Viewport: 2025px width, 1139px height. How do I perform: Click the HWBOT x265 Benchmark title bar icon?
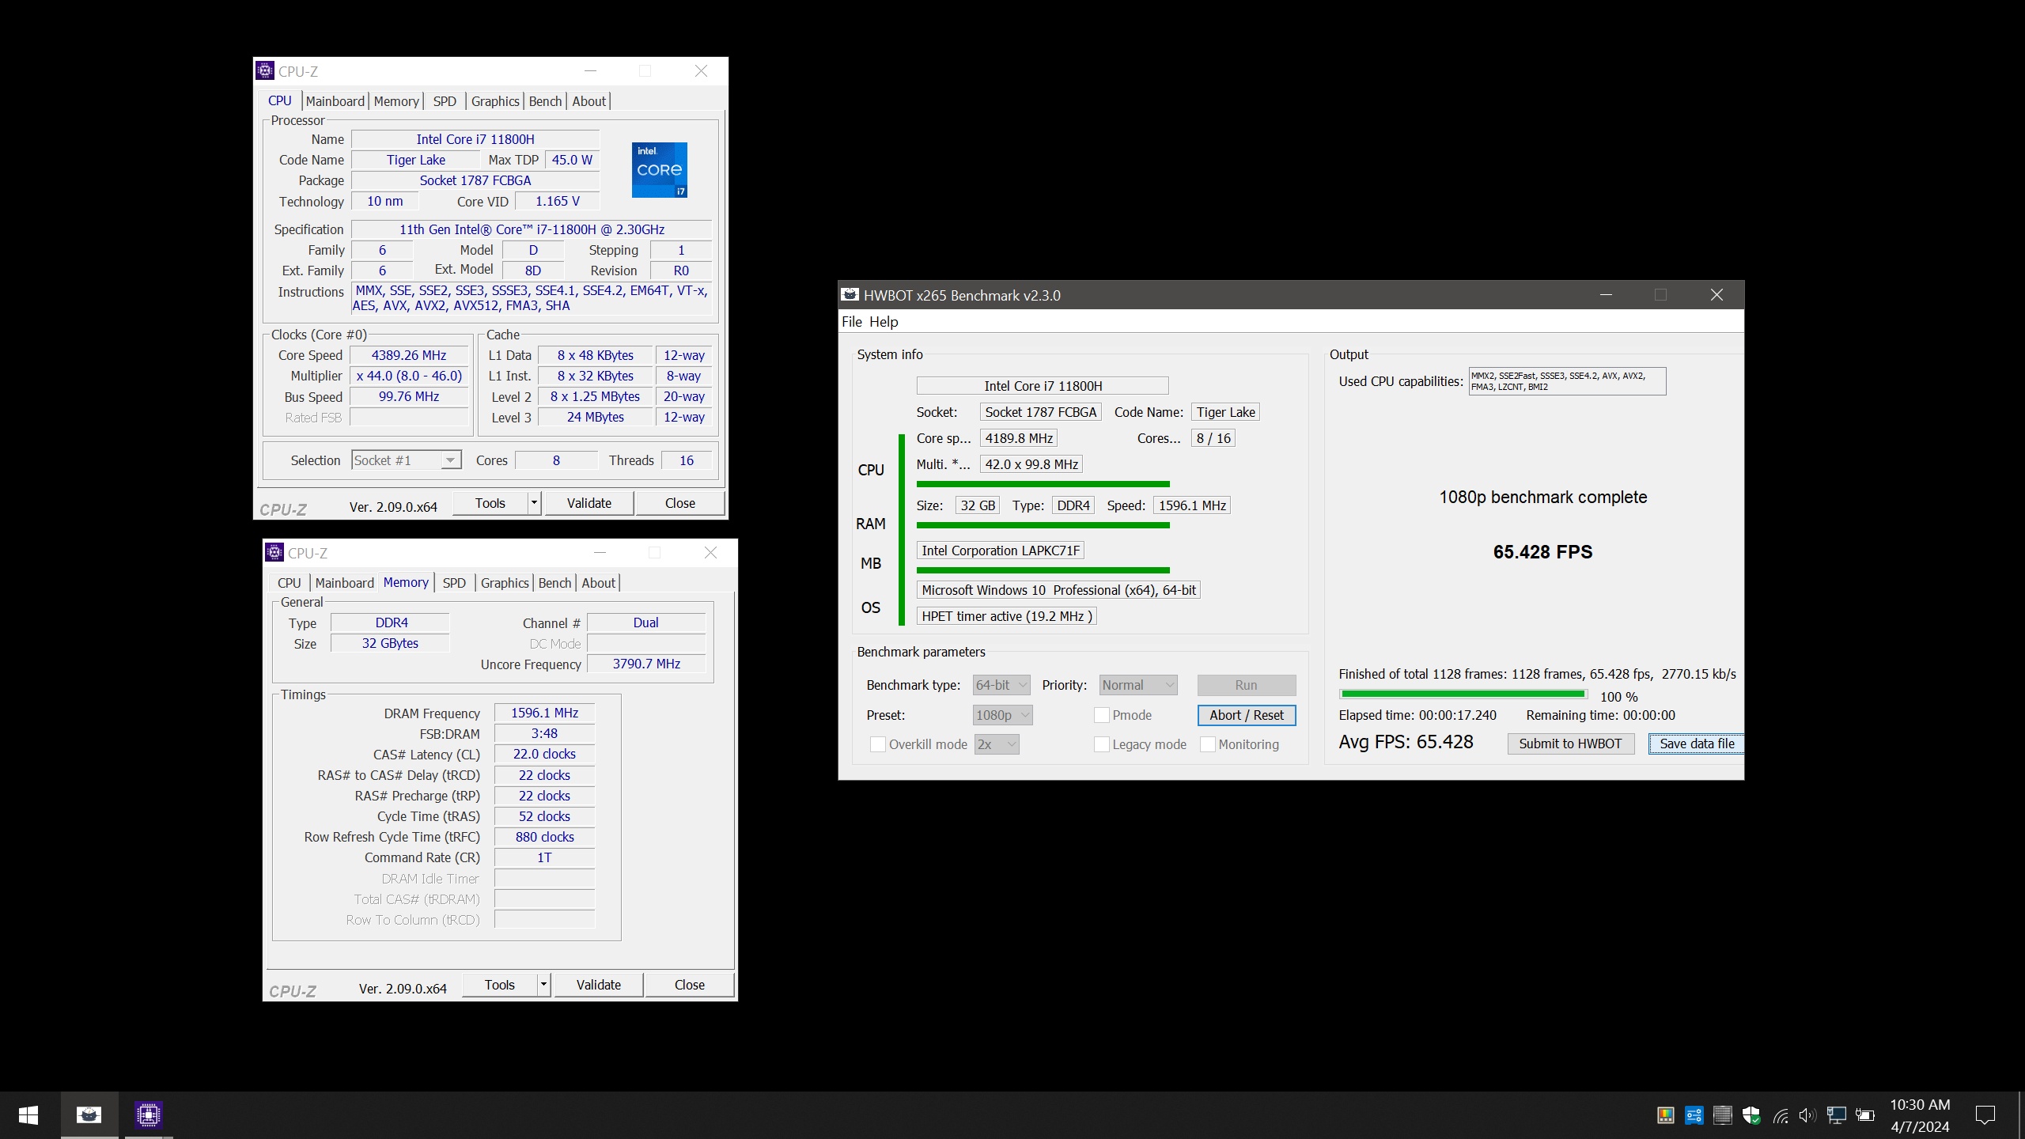click(x=850, y=295)
